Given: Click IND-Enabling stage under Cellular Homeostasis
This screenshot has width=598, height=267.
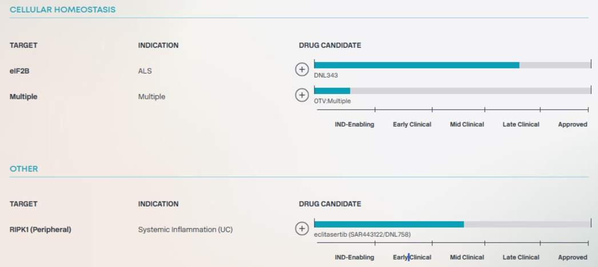Looking at the screenshot, I should tap(354, 124).
